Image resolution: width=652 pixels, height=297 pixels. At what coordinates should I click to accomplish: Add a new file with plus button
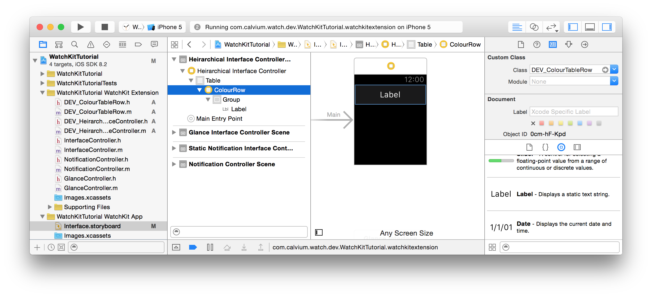tap(37, 247)
